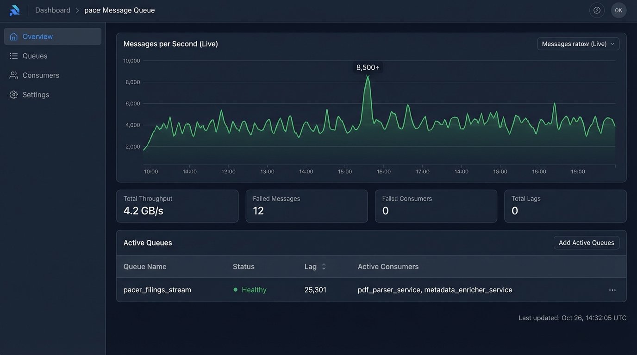Select Overview in the sidebar navigation
The height and width of the screenshot is (355, 637).
(37, 36)
